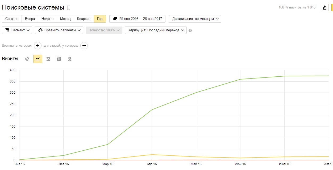
Task: Open Сравнить сегменты menu
Action: [x=59, y=30]
